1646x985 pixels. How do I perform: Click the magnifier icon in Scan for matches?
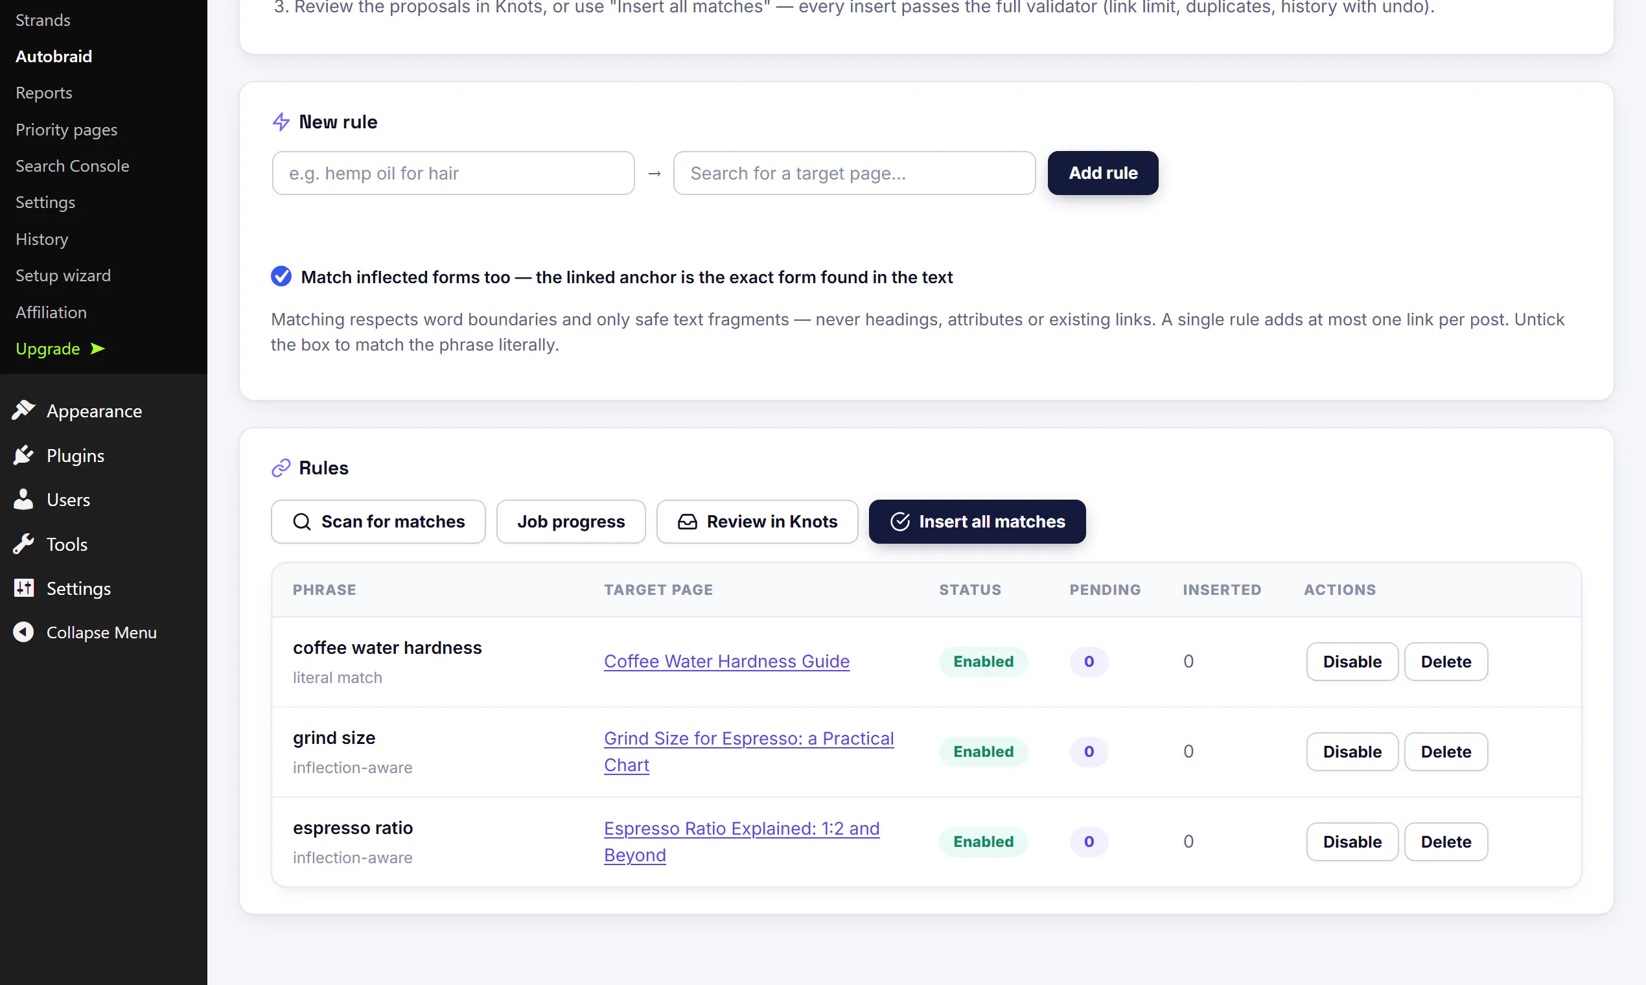click(302, 522)
